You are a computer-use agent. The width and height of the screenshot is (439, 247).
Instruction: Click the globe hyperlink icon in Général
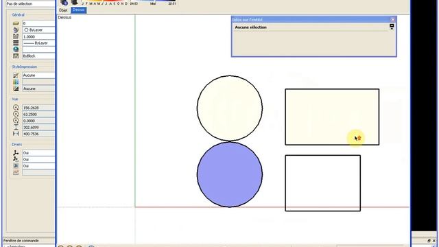[x=16, y=49]
